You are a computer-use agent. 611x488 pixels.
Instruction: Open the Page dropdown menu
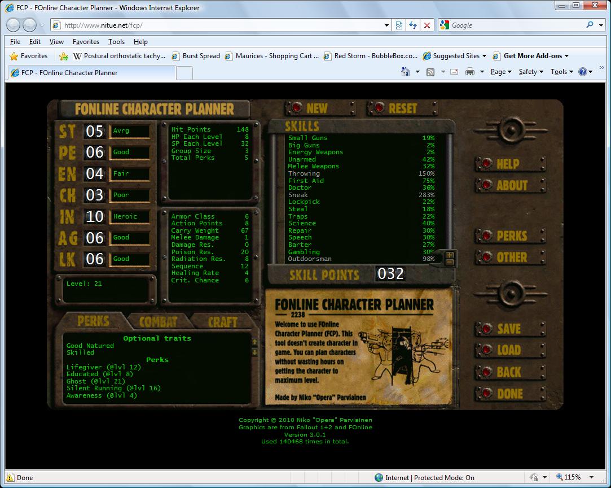click(x=501, y=72)
